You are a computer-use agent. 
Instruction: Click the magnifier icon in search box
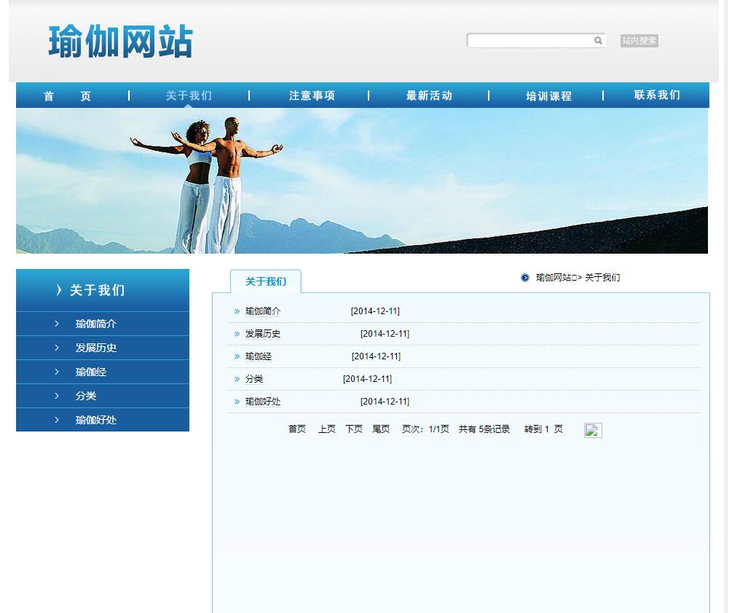click(x=598, y=41)
